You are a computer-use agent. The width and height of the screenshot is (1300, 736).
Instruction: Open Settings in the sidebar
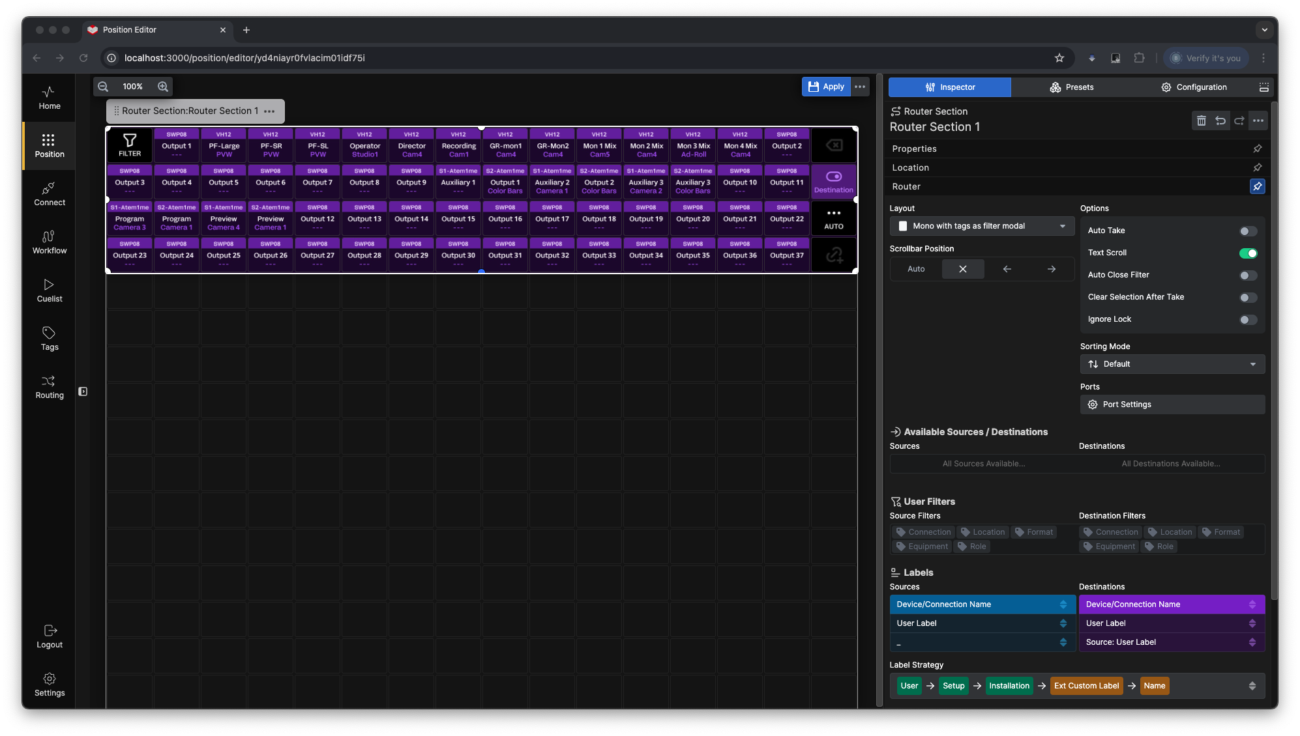[x=49, y=685]
